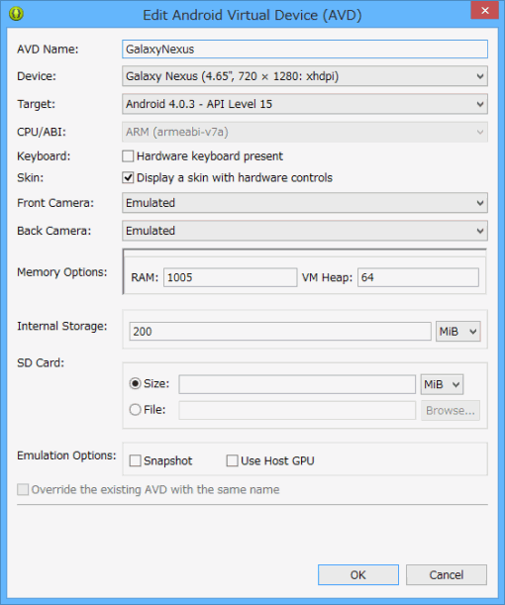Viewport: 505px width, 605px height.
Task: Open Internal Storage MiB unit dropdown
Action: point(457,332)
